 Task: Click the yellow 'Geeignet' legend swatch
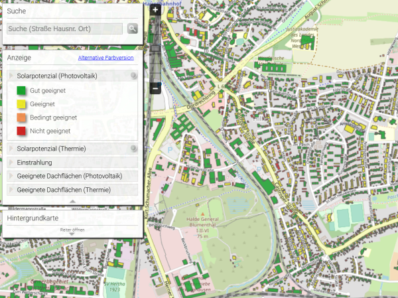point(21,104)
